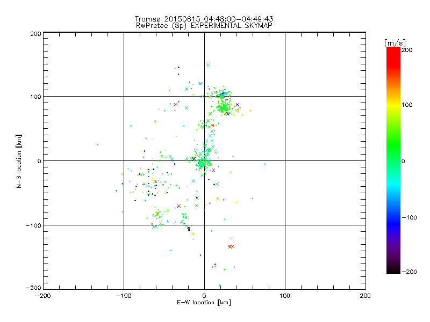
Task: Click the purple X marker right of northern cluster
Action: point(238,105)
